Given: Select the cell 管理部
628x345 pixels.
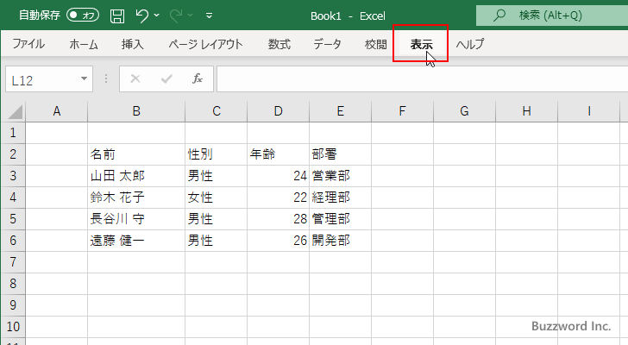Looking at the screenshot, I should pos(341,219).
